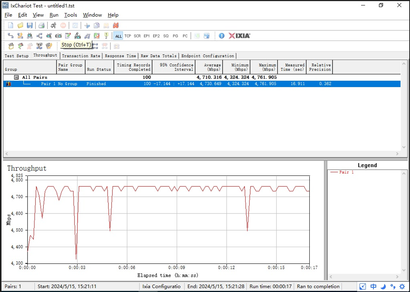This screenshot has width=410, height=292.
Task: Click the first checkered flag icon in third toolbar
Action: pyautogui.click(x=11, y=46)
